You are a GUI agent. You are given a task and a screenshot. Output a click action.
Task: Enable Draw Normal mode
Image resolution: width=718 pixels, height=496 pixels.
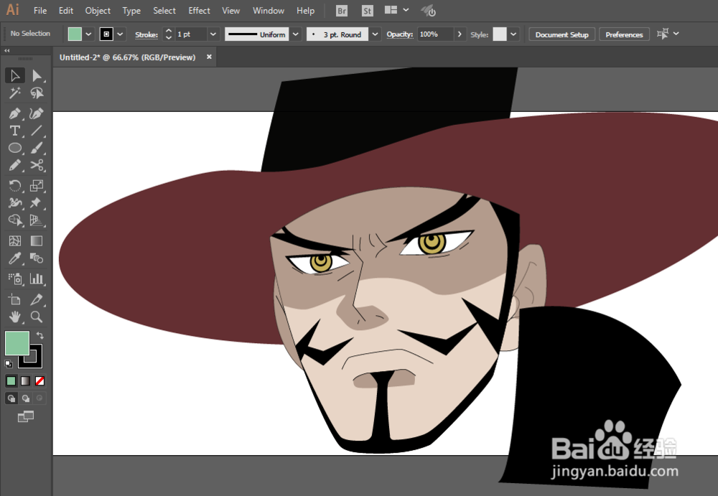(x=11, y=398)
